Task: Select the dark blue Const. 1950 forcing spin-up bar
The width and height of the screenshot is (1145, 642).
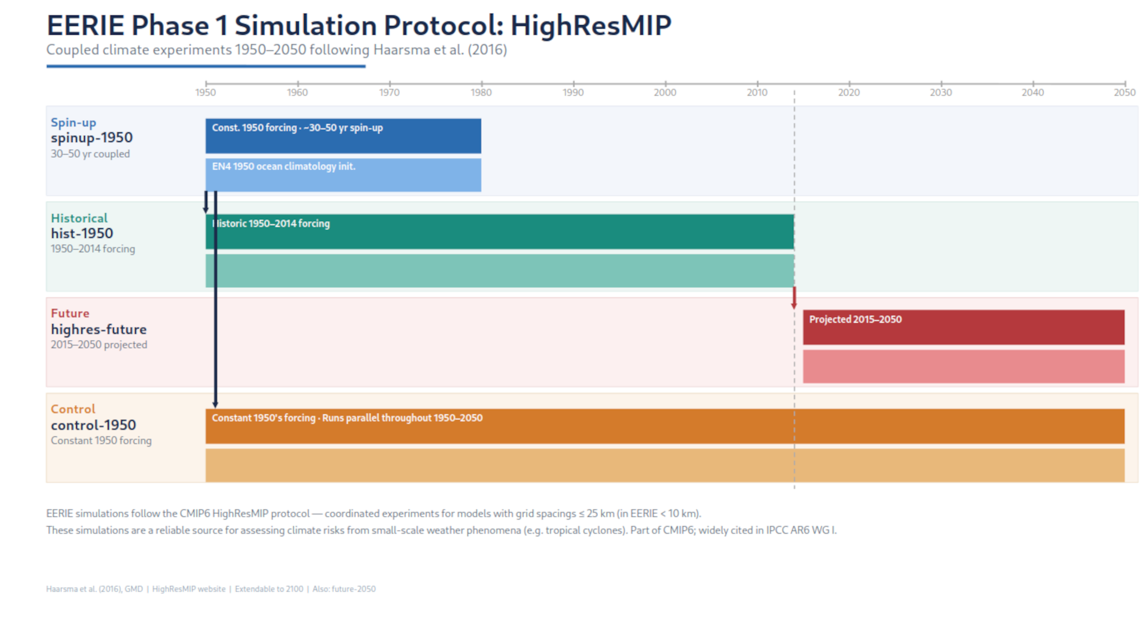Action: (343, 135)
